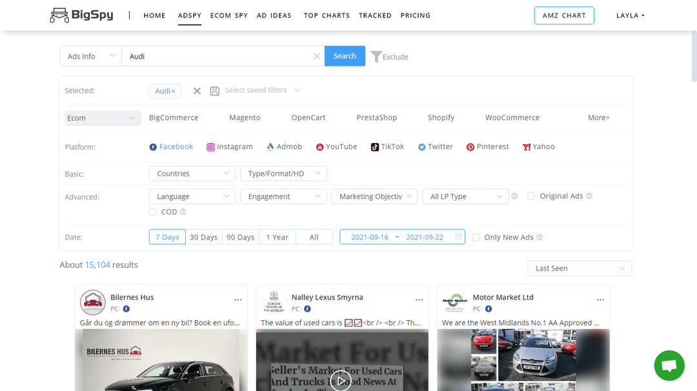
Task: Select the 90 Days date range
Action: pyautogui.click(x=241, y=237)
